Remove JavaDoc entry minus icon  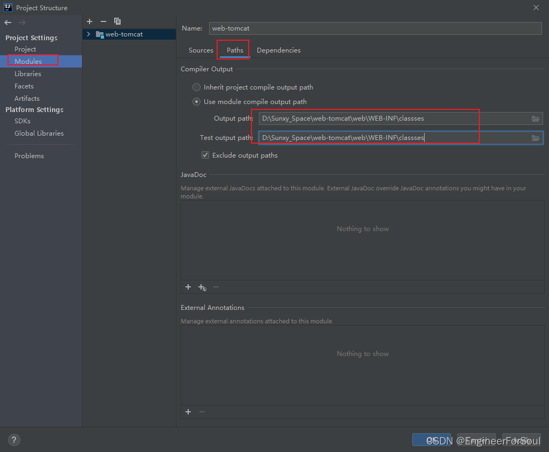216,287
